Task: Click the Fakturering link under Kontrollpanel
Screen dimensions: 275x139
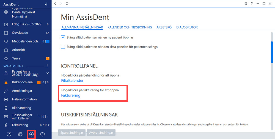Action: pyautogui.click(x=71, y=95)
